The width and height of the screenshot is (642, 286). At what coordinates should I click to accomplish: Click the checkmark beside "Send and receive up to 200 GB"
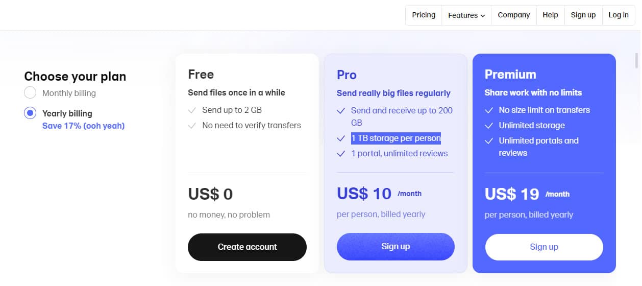coord(341,111)
